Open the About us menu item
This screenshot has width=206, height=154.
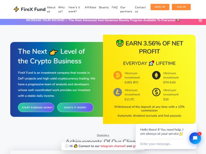coord(51,9)
